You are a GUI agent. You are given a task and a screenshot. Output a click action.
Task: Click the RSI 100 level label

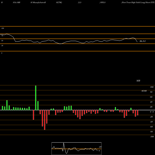coord(2,28)
